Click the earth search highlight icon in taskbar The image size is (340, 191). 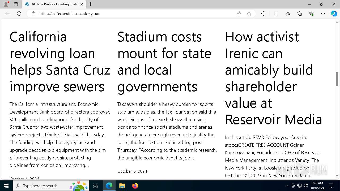coord(79,186)
